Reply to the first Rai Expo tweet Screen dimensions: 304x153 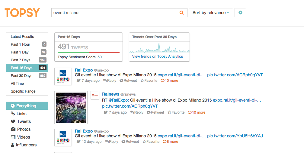pos(110,81)
